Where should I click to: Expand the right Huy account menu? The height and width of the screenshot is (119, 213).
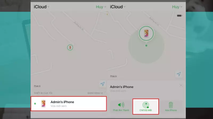177,7
